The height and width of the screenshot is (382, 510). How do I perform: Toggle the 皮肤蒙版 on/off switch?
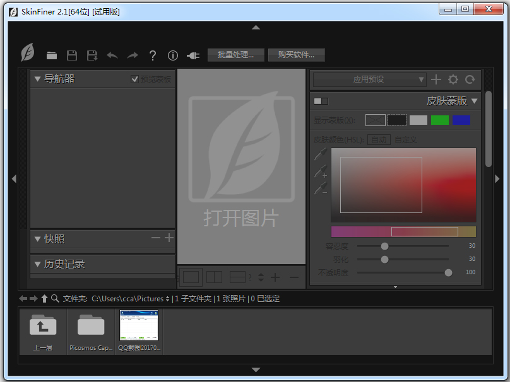pos(321,101)
